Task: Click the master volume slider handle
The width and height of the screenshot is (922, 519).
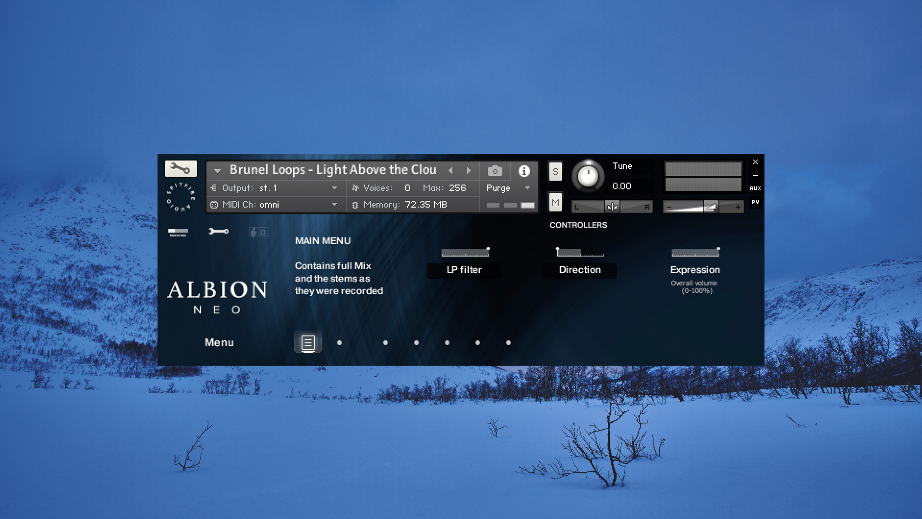Action: 711,207
